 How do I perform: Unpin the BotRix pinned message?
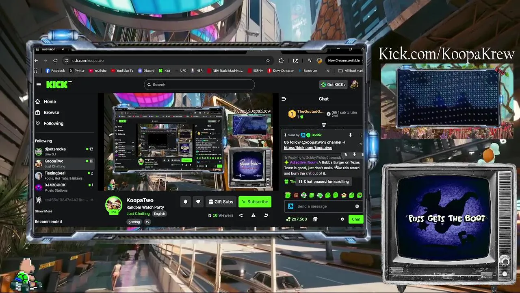coord(350,135)
